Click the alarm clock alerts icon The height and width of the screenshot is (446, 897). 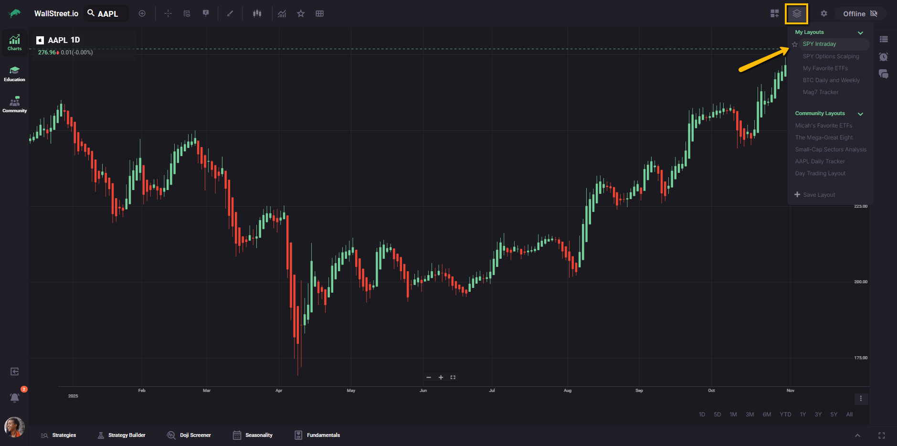pos(884,57)
